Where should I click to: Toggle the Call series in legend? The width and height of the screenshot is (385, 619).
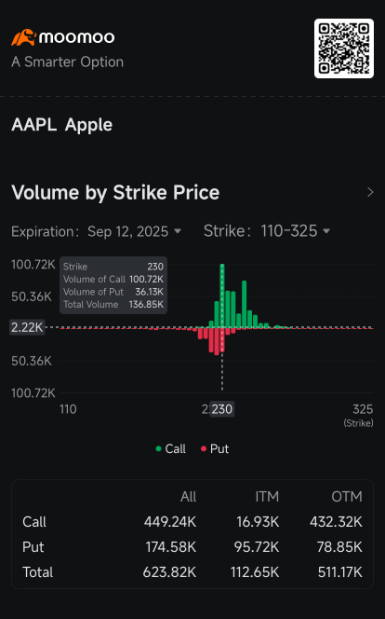click(x=170, y=448)
